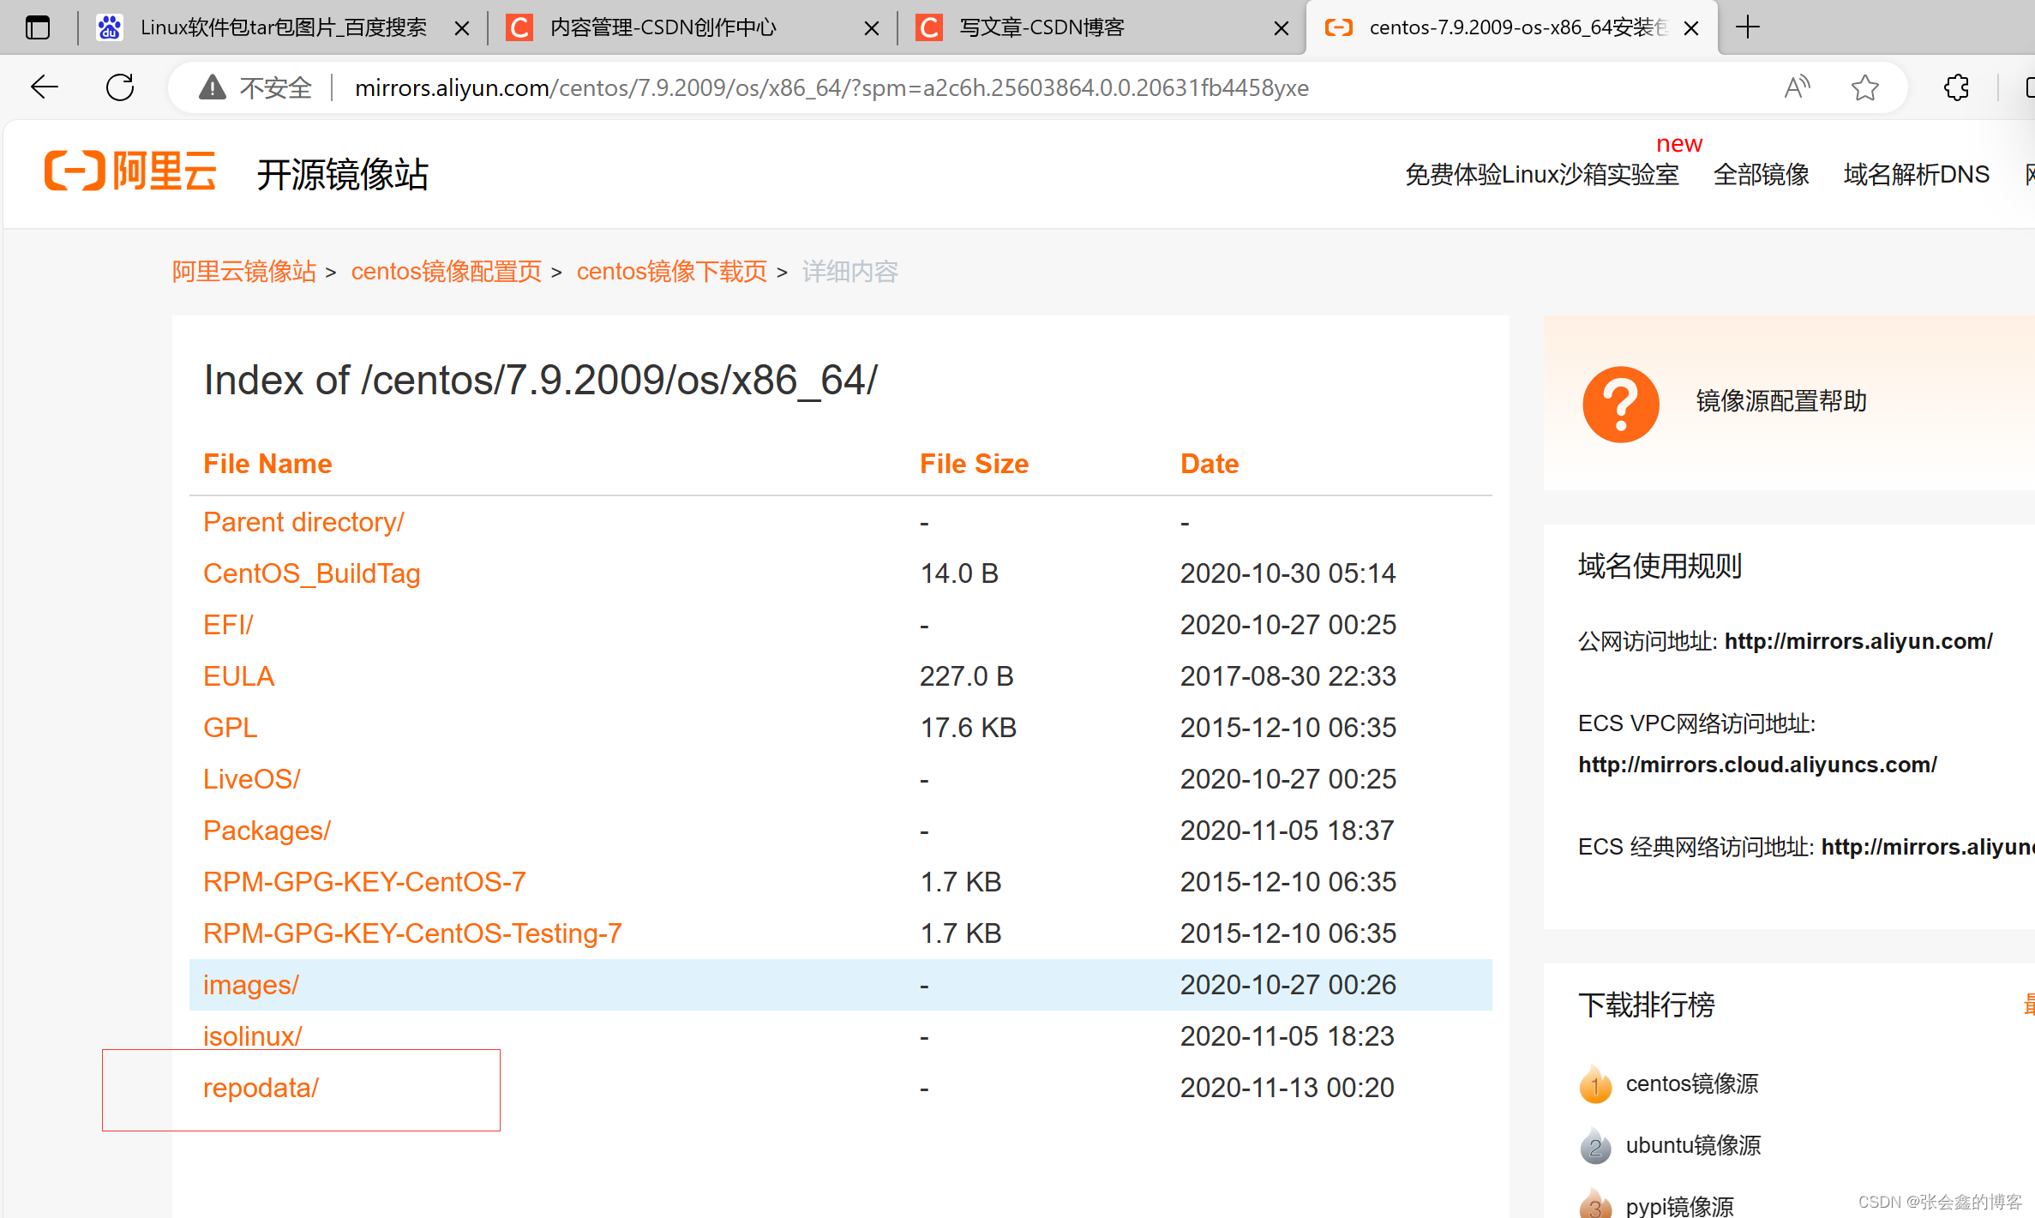Click the orange question mark help icon
Viewport: 2035px width, 1218px height.
pyautogui.click(x=1620, y=404)
